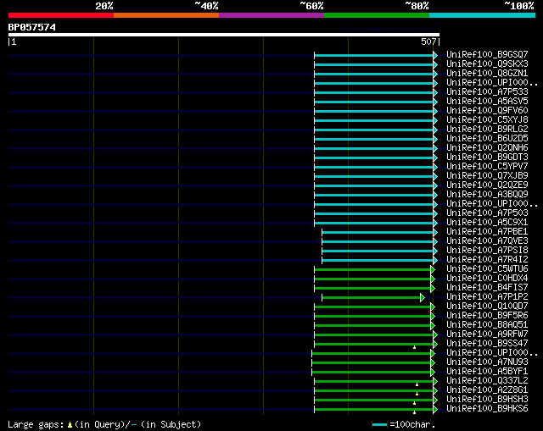Image resolution: width=543 pixels, height=431 pixels.
Task: Click the (in Subject) legend text
Action: (171, 424)
